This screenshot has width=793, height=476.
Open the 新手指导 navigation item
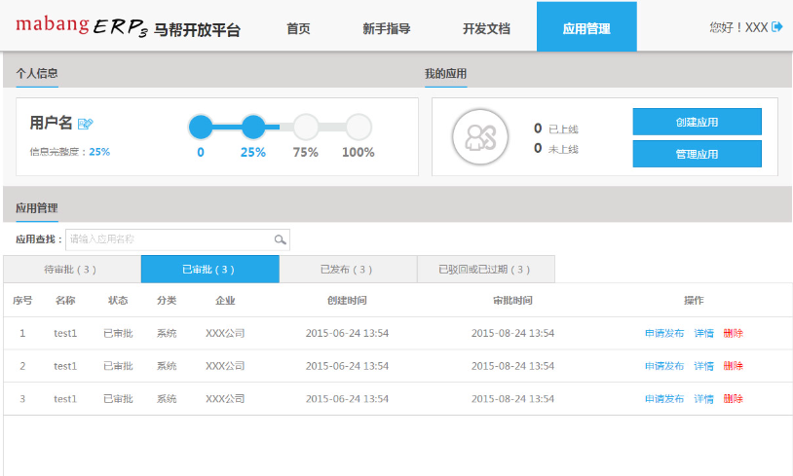point(386,28)
